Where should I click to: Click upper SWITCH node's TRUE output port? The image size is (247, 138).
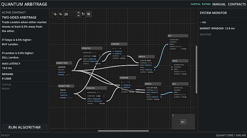tap(155, 67)
